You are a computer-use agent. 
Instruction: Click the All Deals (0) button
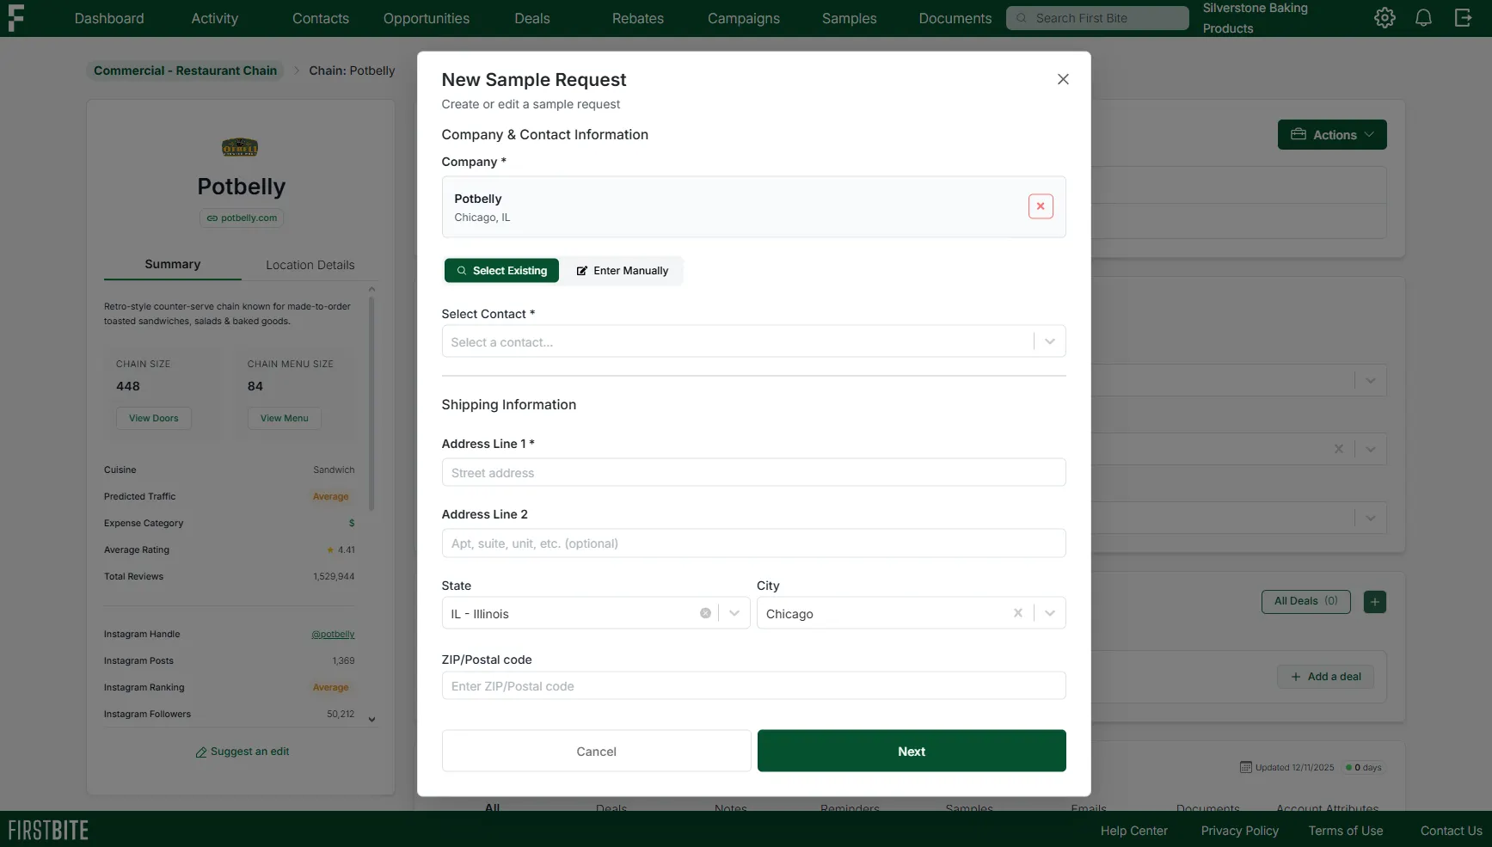tap(1305, 601)
